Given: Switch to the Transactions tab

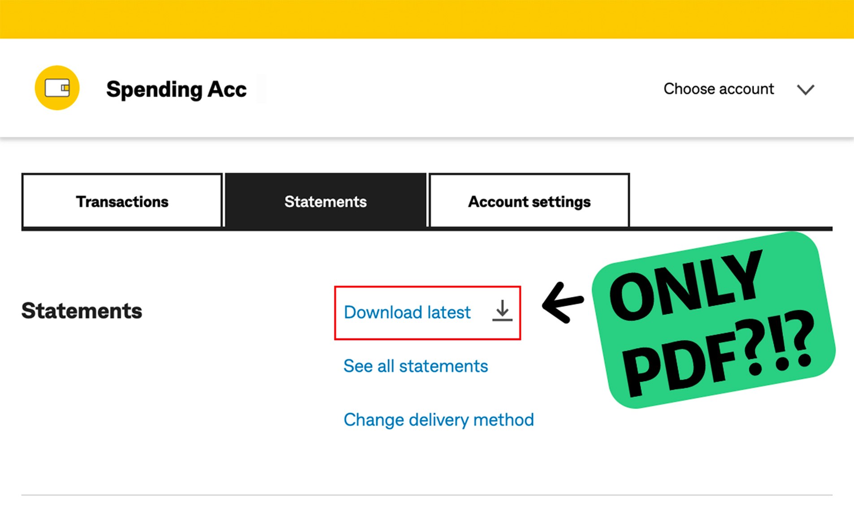Looking at the screenshot, I should [x=122, y=201].
